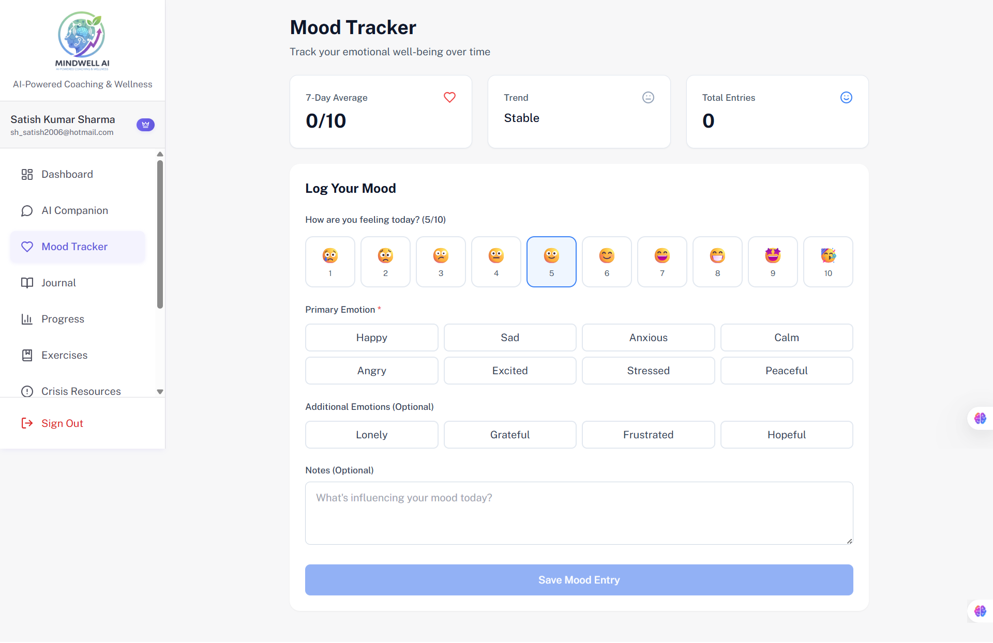Click the sidebar scrollbar down arrow
Screen dimensions: 993x643
pyautogui.click(x=160, y=392)
